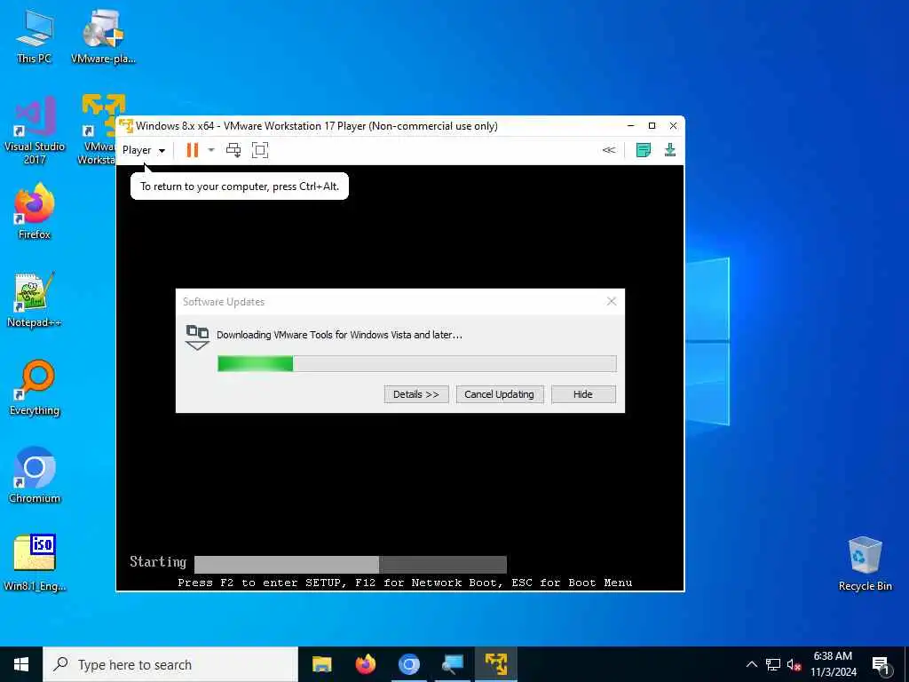Switch to VMware Player taskbar button

(x=496, y=664)
